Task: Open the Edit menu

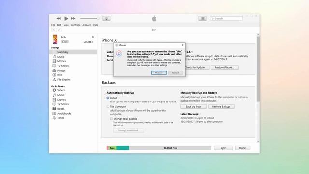Action: 59,25
